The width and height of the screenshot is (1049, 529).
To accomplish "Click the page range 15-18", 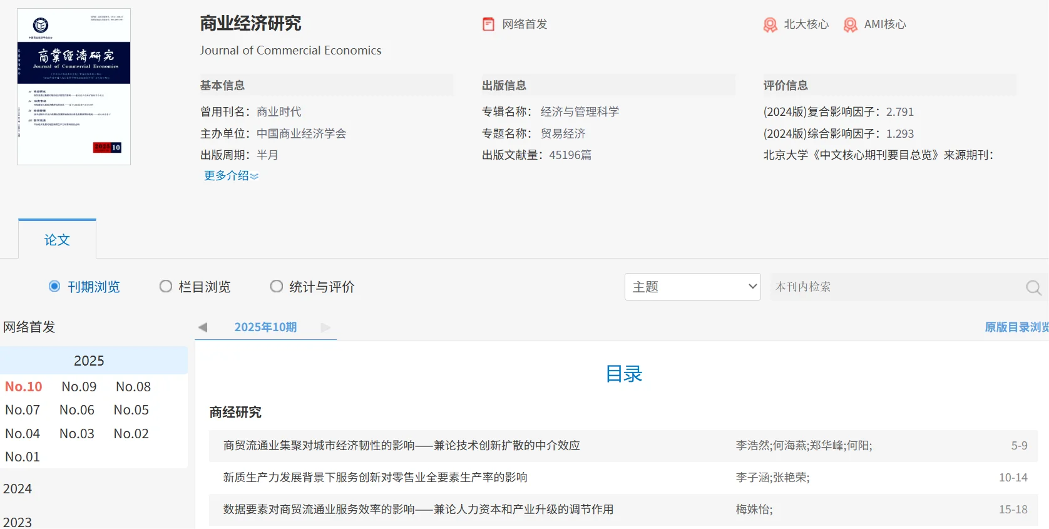I will click(x=1013, y=510).
